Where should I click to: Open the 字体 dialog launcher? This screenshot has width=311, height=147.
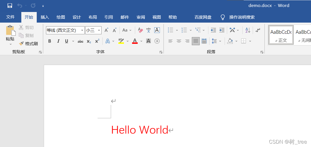coord(161,52)
